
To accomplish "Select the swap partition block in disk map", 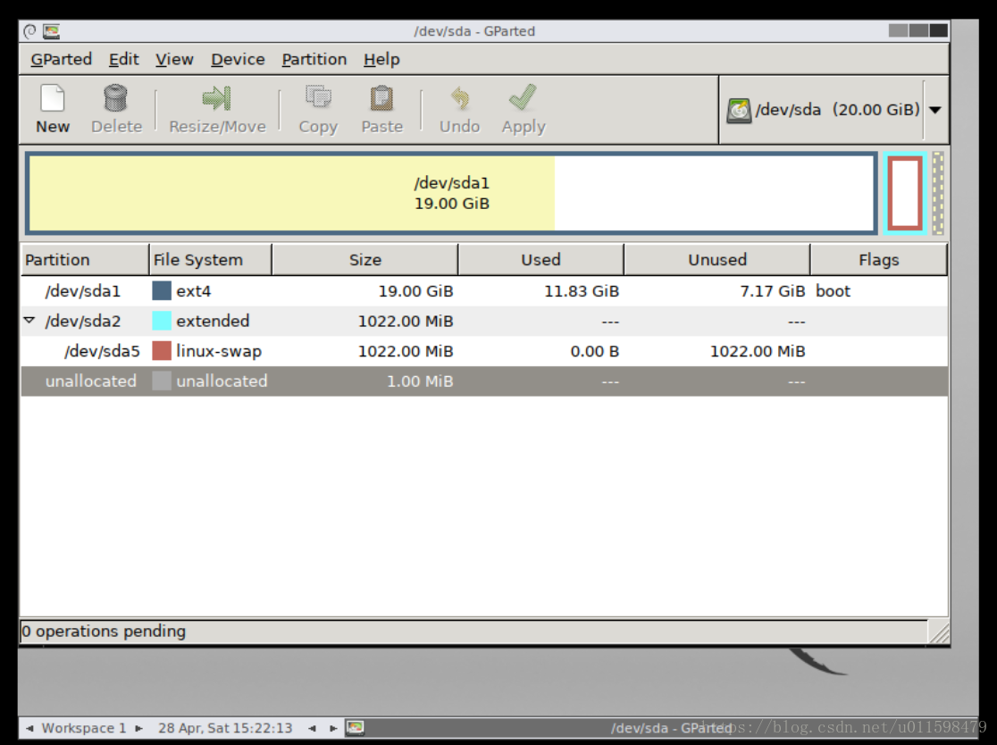I will (x=905, y=193).
